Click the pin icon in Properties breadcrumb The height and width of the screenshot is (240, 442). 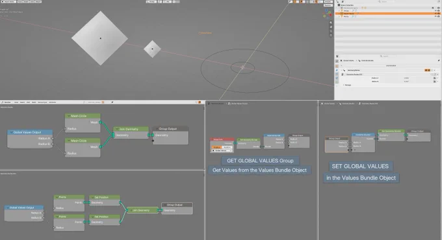point(439,60)
